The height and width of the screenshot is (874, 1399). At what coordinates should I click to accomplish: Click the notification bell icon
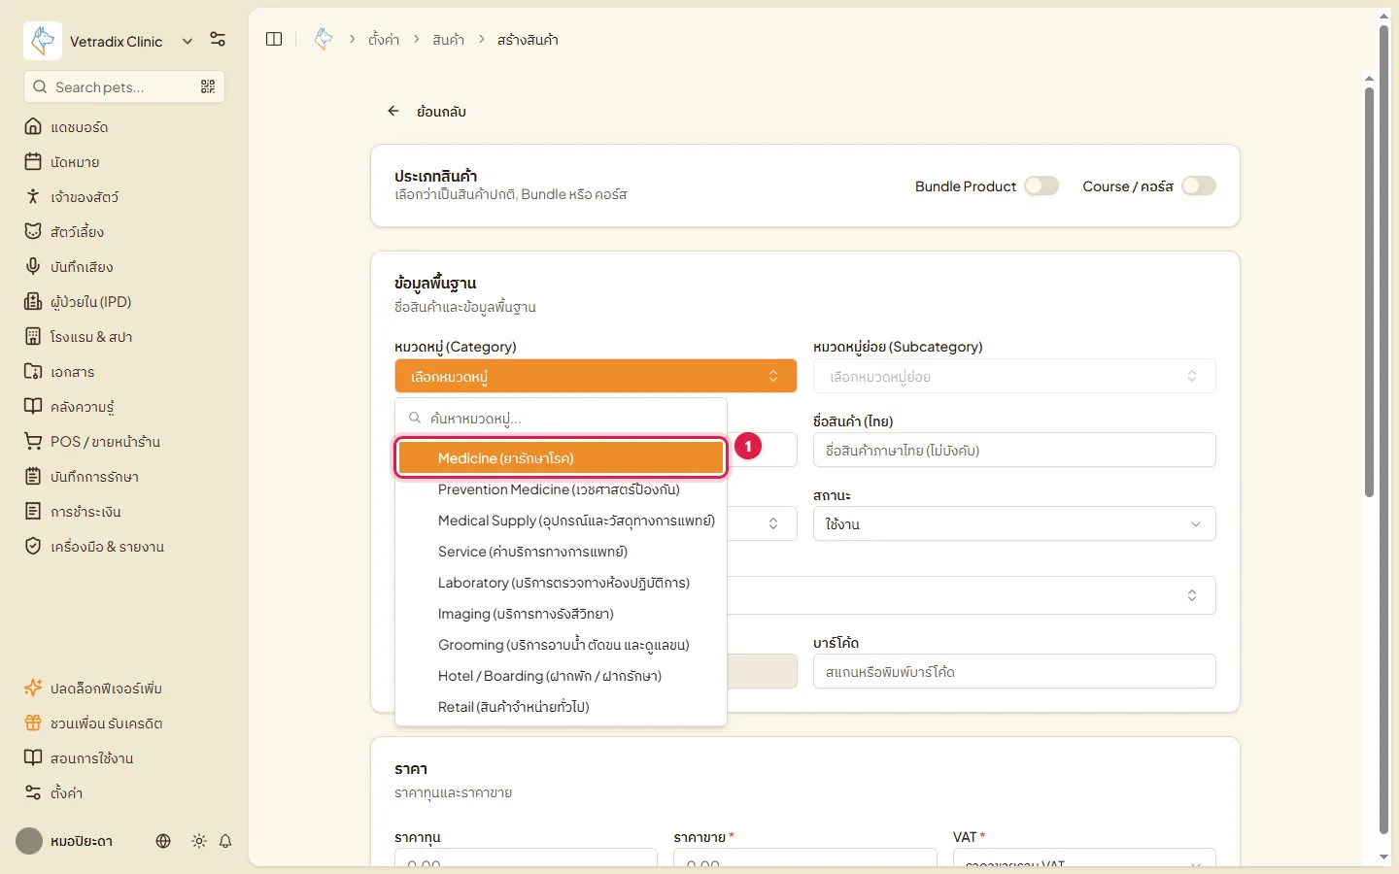pos(225,841)
